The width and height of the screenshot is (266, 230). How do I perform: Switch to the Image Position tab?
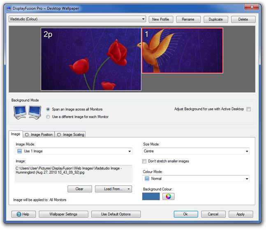click(x=39, y=135)
